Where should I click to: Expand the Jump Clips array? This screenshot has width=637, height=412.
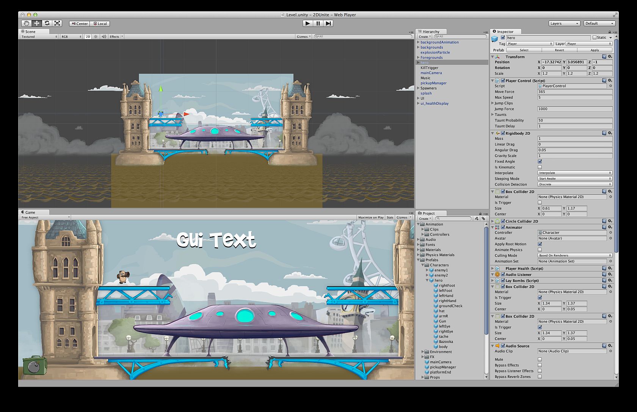pos(493,103)
